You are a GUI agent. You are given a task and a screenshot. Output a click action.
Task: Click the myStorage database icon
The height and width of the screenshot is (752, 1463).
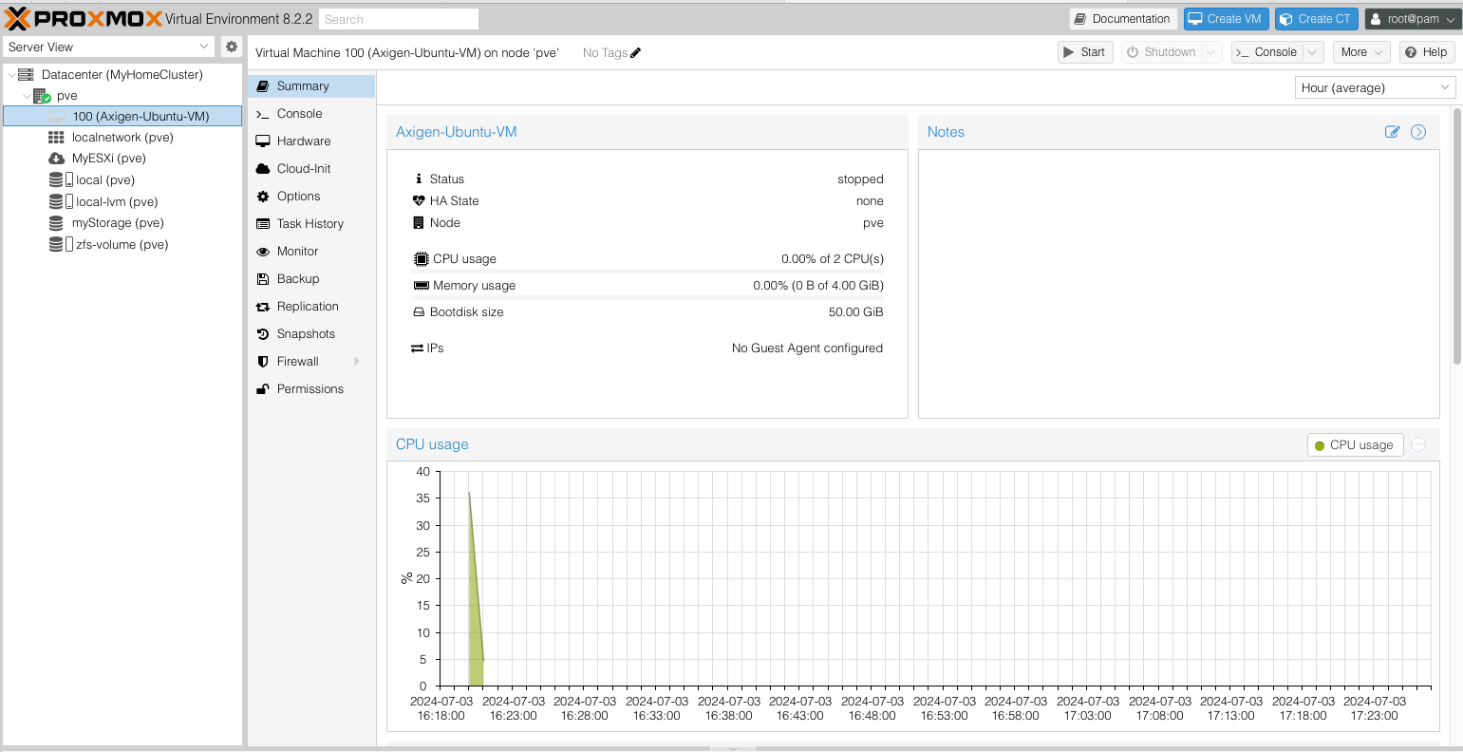coord(56,223)
